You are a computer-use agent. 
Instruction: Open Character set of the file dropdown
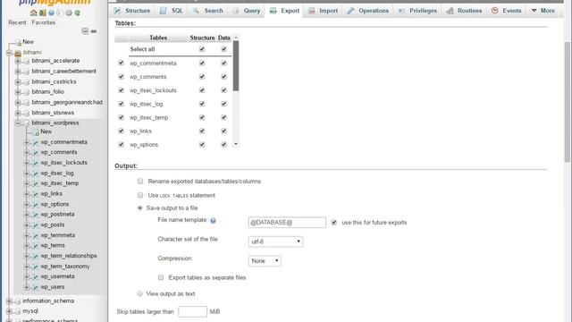pos(275,241)
